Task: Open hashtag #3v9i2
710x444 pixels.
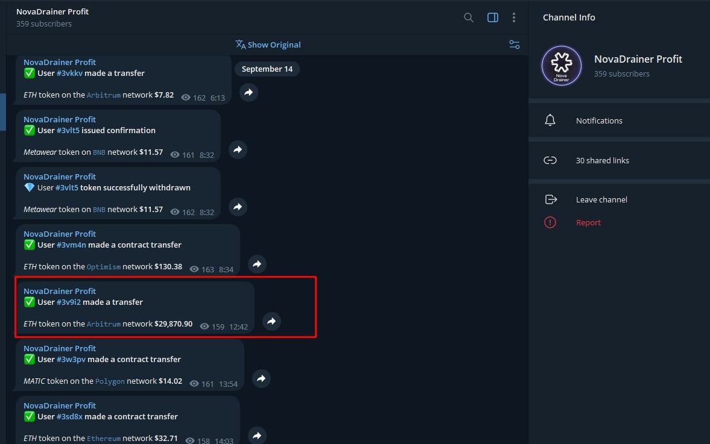Action: tap(68, 302)
